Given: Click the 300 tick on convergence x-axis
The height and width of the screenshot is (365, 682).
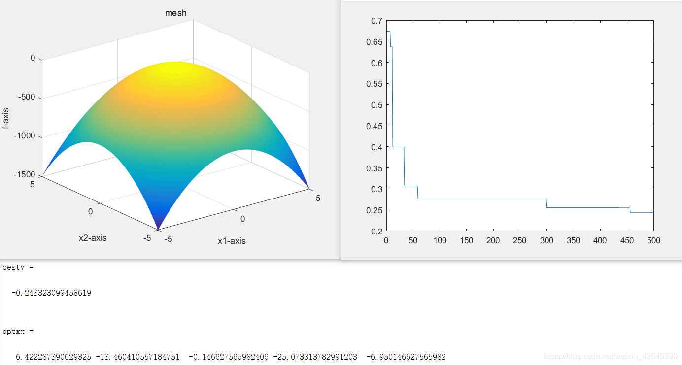Looking at the screenshot, I should click(546, 240).
